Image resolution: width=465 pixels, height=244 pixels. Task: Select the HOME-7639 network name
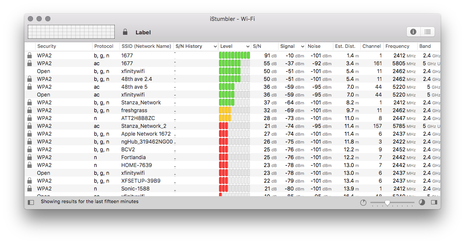tap(136, 165)
